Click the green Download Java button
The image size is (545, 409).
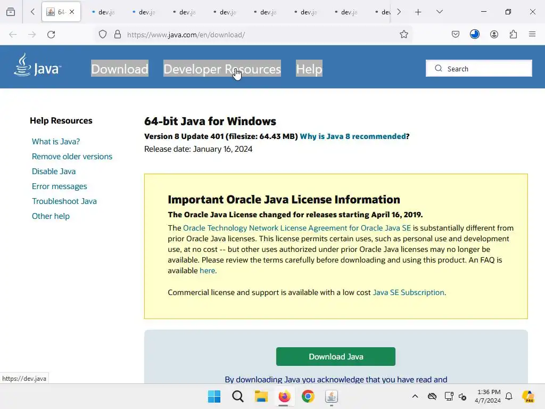[x=336, y=356]
